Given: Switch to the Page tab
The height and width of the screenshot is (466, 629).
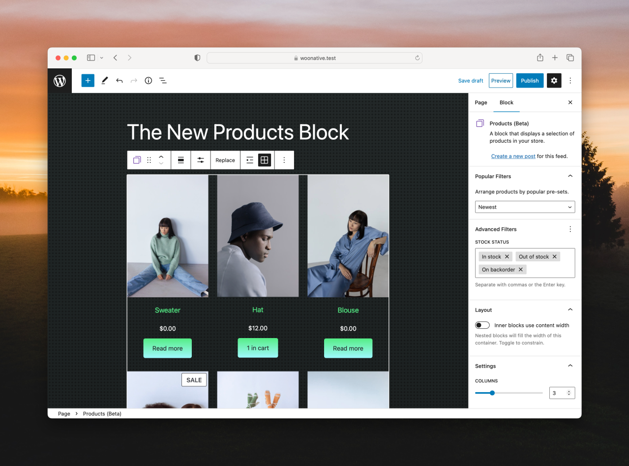Looking at the screenshot, I should tap(481, 102).
